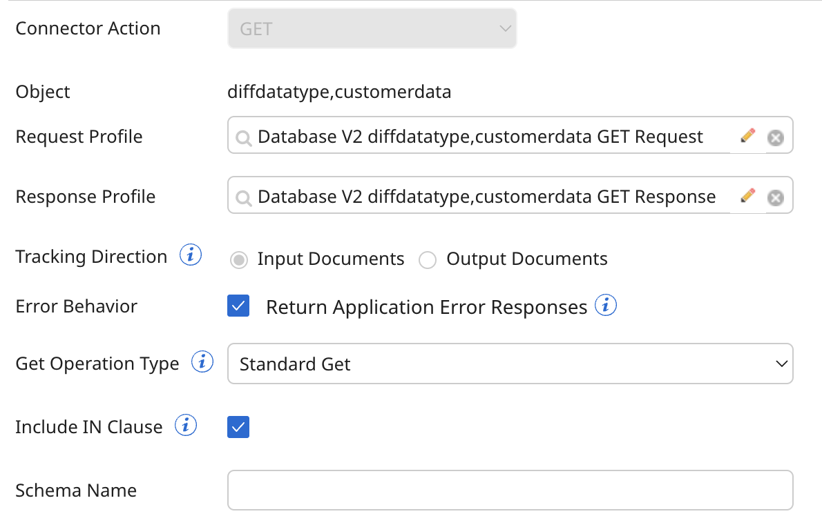
Task: Open Request Profile search via magnifier icon
Action: (243, 136)
